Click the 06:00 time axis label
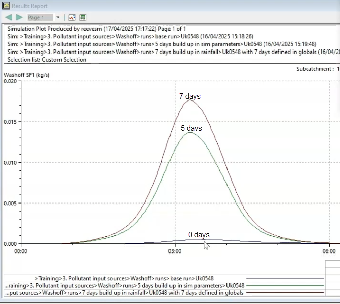The height and width of the screenshot is (304, 340). pyautogui.click(x=329, y=251)
